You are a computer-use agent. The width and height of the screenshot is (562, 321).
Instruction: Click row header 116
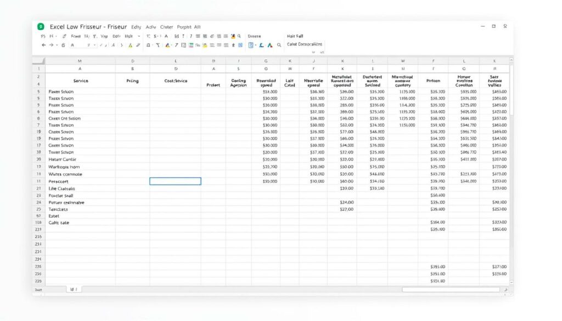38,223
